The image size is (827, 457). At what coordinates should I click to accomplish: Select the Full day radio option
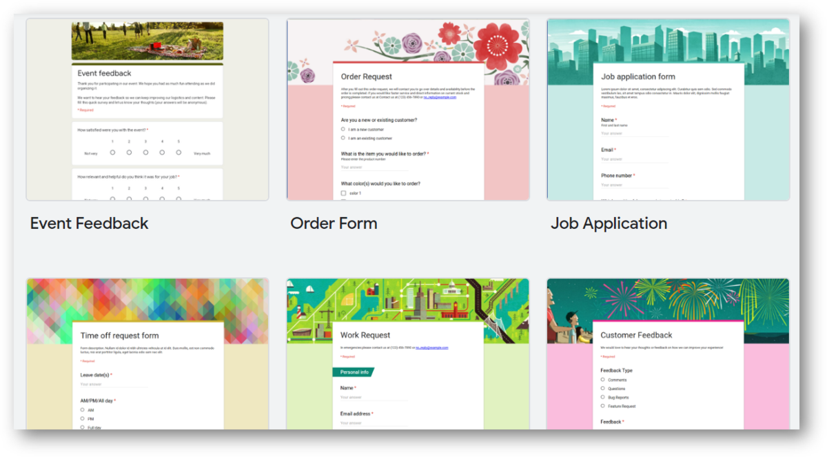(x=83, y=427)
